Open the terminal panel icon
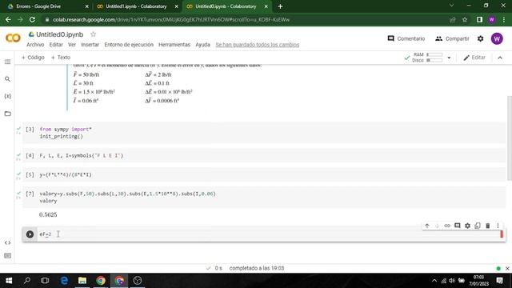Screen dimensions: 512x288 point(7,256)
